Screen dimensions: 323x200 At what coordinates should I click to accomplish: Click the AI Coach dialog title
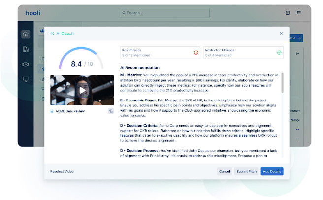tap(65, 33)
